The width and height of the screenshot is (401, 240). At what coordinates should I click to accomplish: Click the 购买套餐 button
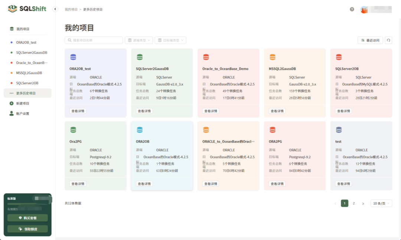[27, 218]
